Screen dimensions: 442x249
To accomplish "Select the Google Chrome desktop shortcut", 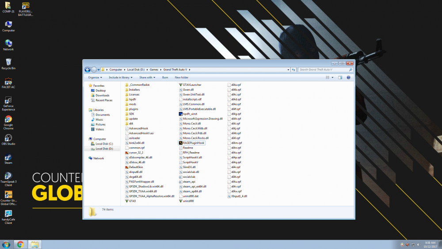I will 8,123.
